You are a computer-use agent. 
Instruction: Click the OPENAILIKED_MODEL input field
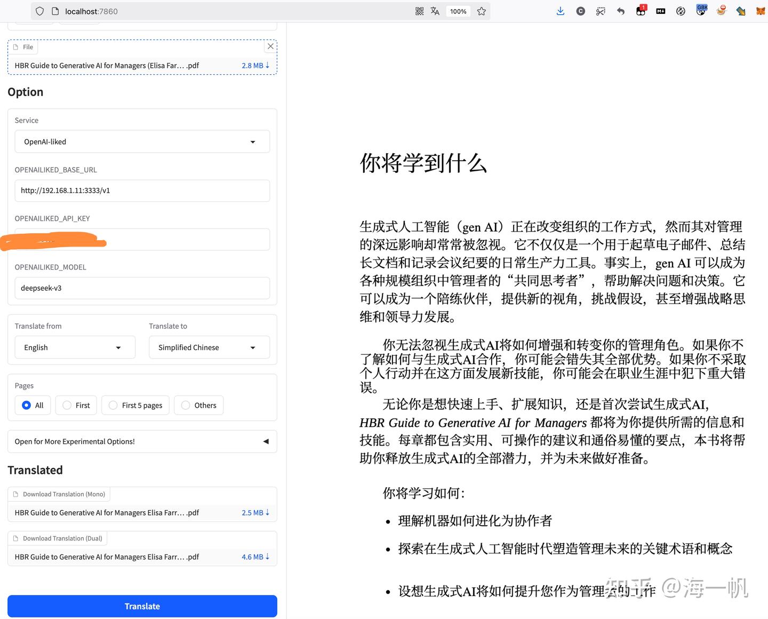[142, 288]
